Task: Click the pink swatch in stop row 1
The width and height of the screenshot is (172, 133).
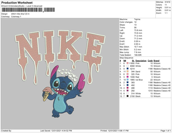Action: (128, 63)
